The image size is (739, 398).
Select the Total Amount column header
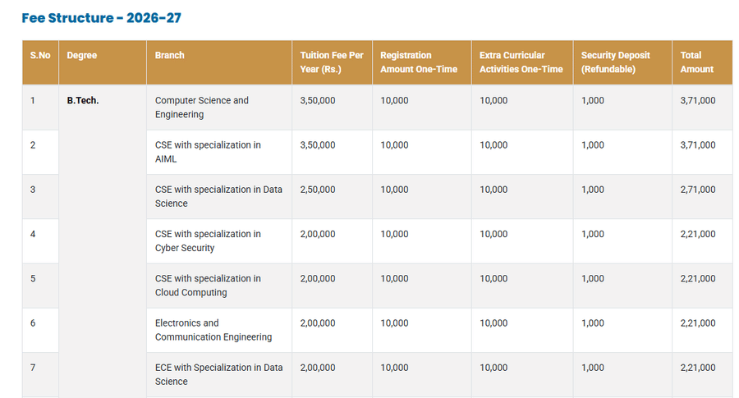pos(696,62)
